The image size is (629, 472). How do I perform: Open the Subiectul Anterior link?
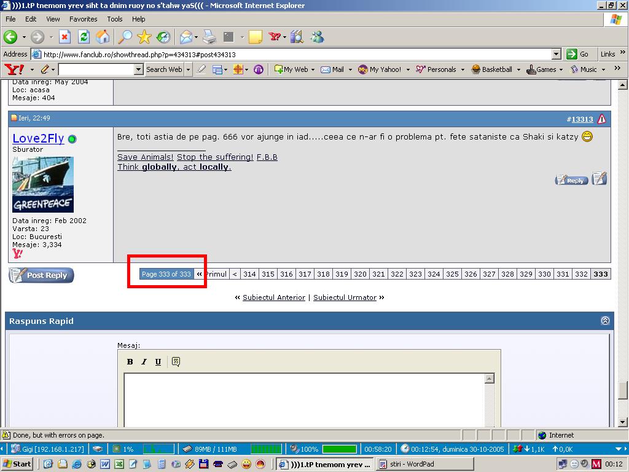coord(273,297)
